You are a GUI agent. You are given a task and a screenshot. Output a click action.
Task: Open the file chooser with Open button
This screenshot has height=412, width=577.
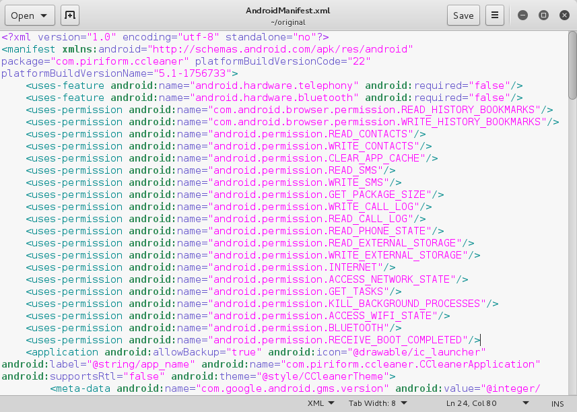[30, 15]
